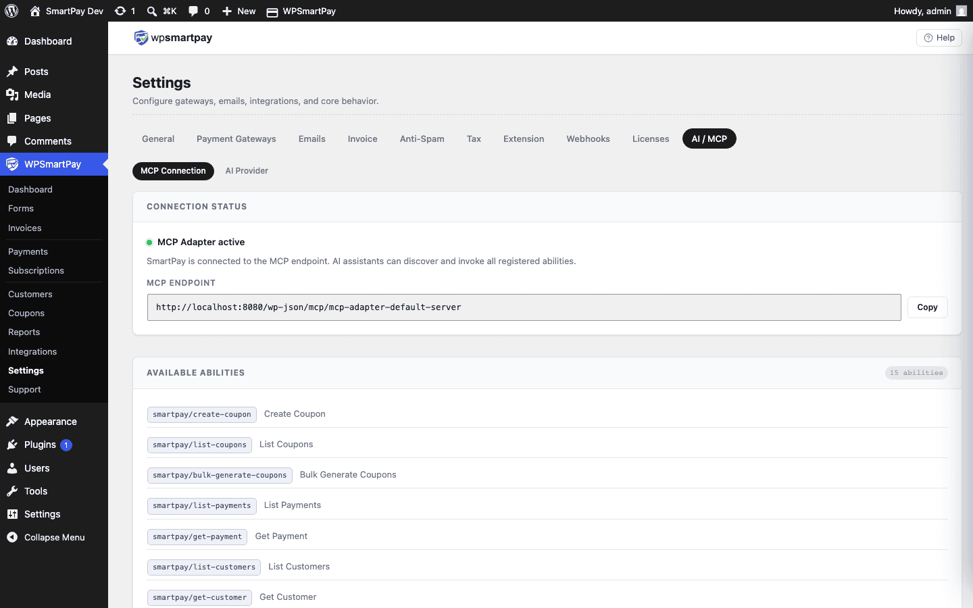Select the MCP Connection sub-tab
The image size is (973, 608).
pyautogui.click(x=173, y=171)
